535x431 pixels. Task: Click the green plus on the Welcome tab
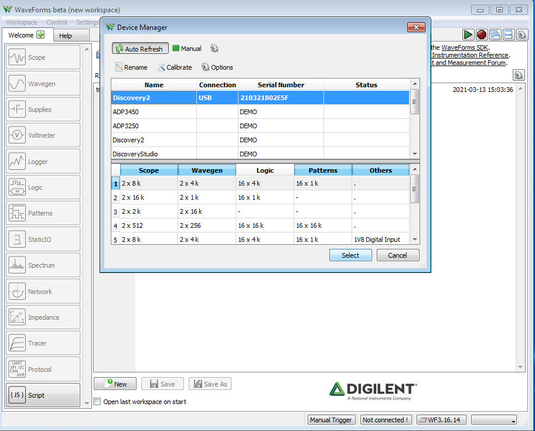(40, 35)
